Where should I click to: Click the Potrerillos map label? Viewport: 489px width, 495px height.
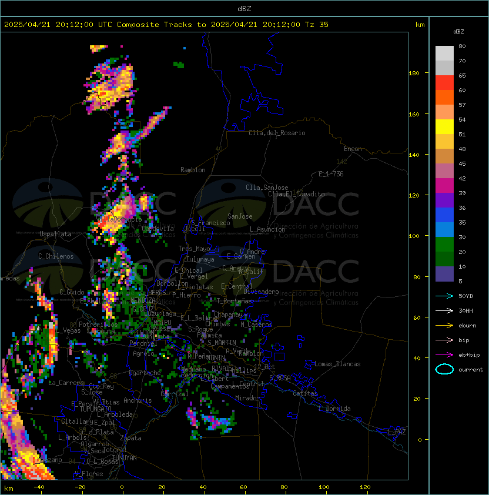tap(98, 325)
